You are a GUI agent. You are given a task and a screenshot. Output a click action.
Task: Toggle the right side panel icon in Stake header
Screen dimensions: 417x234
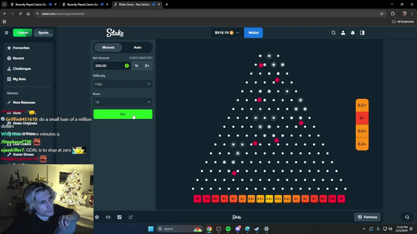click(362, 32)
